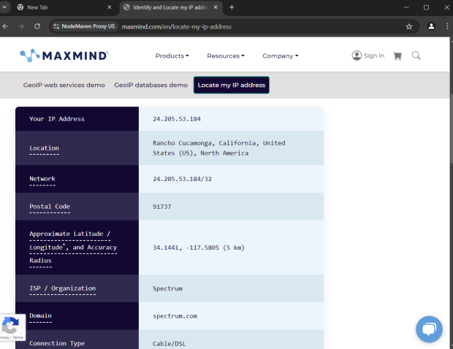Screen dimensions: 453x349
Task: Click the MaxMind logo
Action: pyautogui.click(x=64, y=55)
